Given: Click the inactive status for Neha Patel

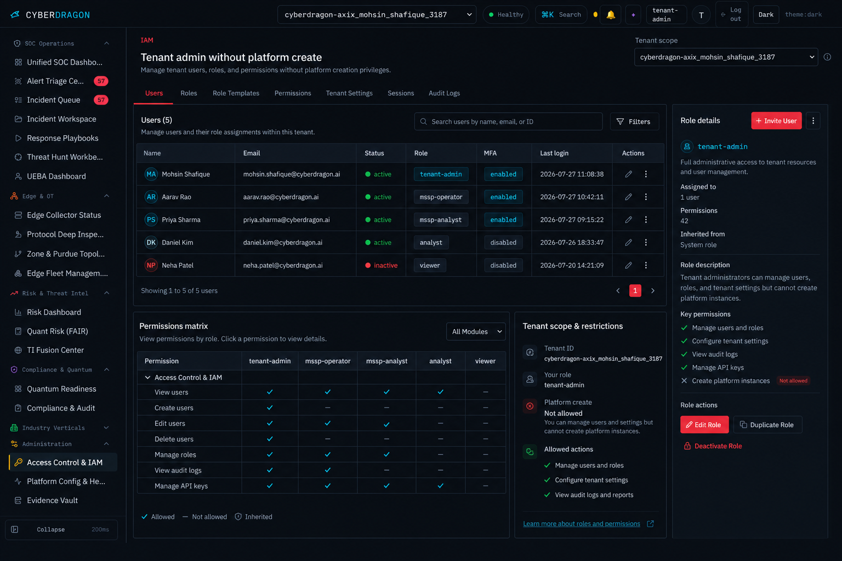Looking at the screenshot, I should [381, 265].
